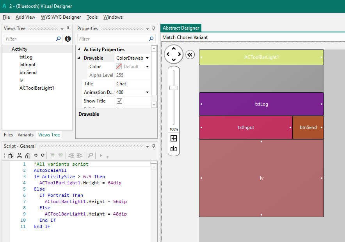
Task: Click the Copy icon in script toolbar
Action: (x=11, y=155)
